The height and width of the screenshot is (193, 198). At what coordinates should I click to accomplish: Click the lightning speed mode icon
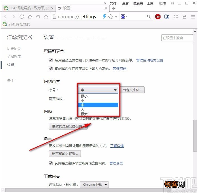(x=104, y=17)
